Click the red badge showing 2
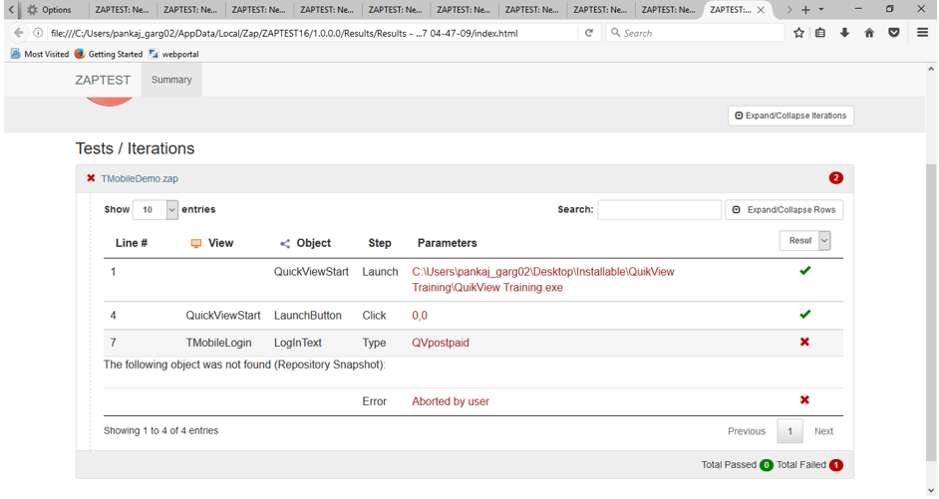Image resolution: width=939 pixels, height=499 pixels. tap(835, 177)
